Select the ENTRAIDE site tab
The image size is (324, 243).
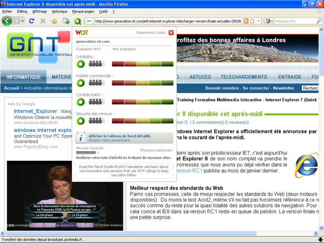(290, 77)
